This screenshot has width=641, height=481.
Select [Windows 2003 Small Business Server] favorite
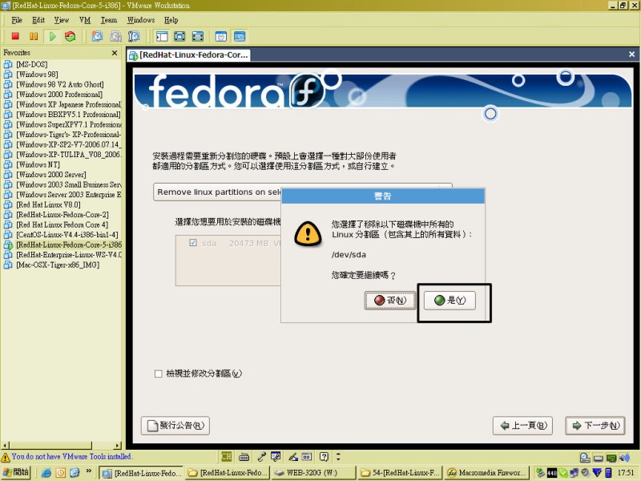69,185
